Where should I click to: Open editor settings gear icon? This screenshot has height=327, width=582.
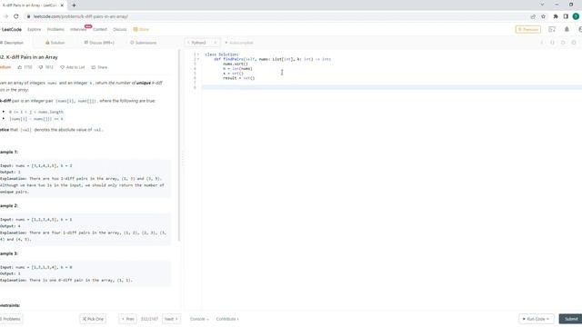574,43
